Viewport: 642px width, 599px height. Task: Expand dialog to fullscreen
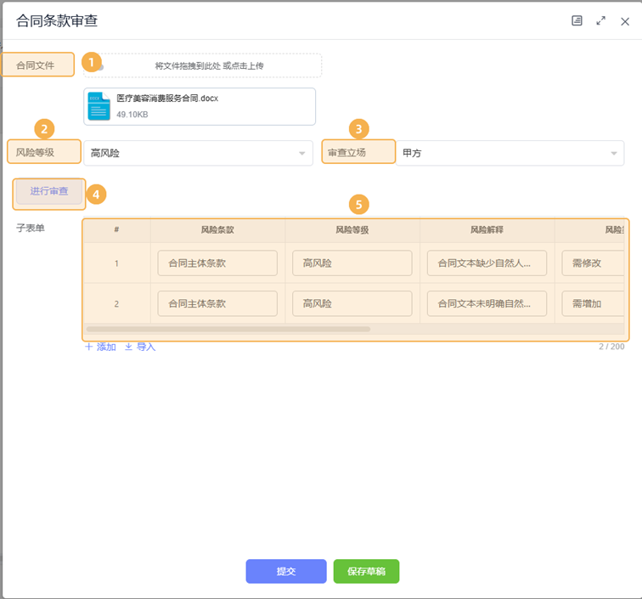click(601, 21)
